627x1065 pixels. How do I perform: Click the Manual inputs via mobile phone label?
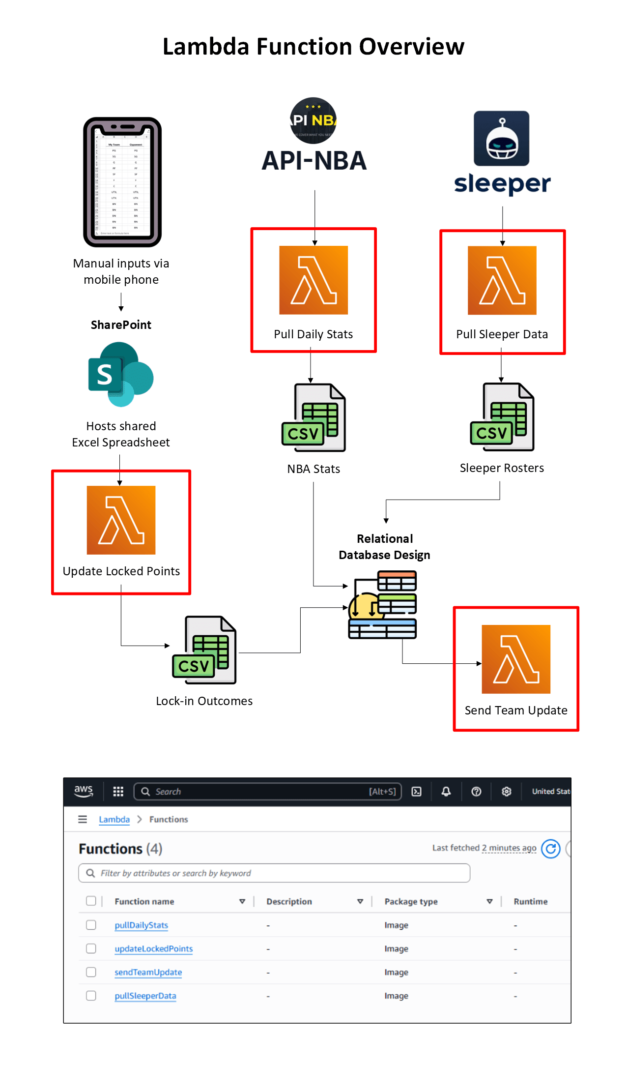tap(121, 271)
